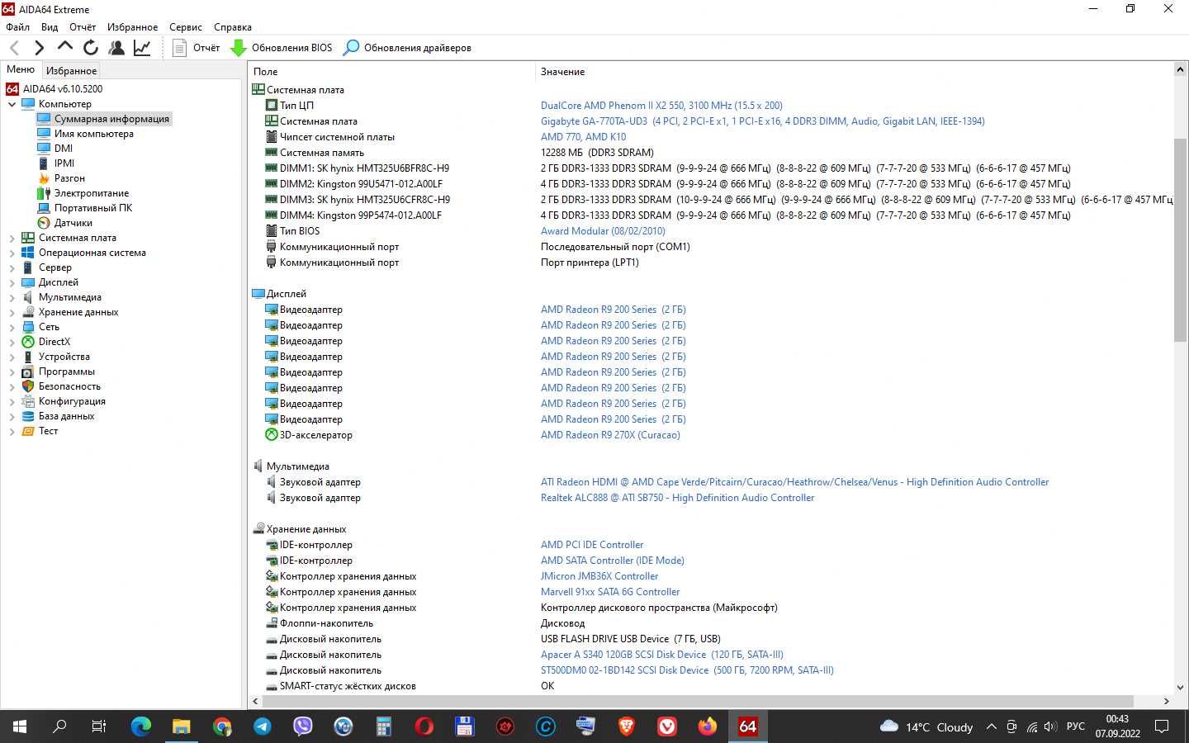Select the Разгон flame item
The width and height of the screenshot is (1189, 743).
coord(69,178)
